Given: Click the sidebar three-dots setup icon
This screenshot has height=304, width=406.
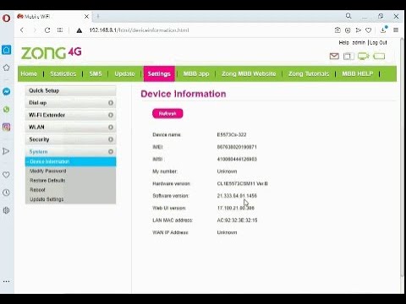Looking at the screenshot, I should point(6,281).
